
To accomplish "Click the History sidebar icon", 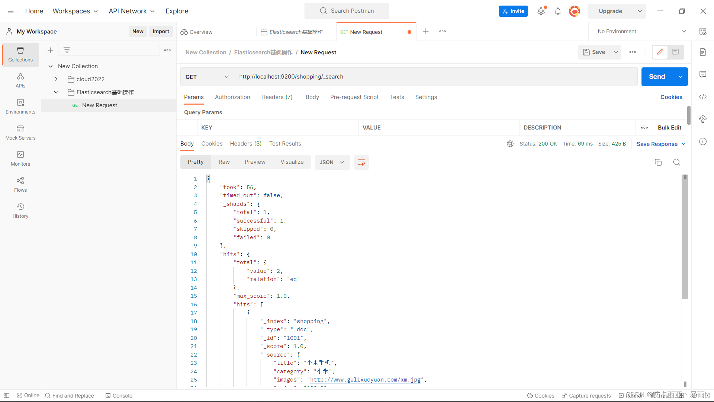I will (x=20, y=206).
